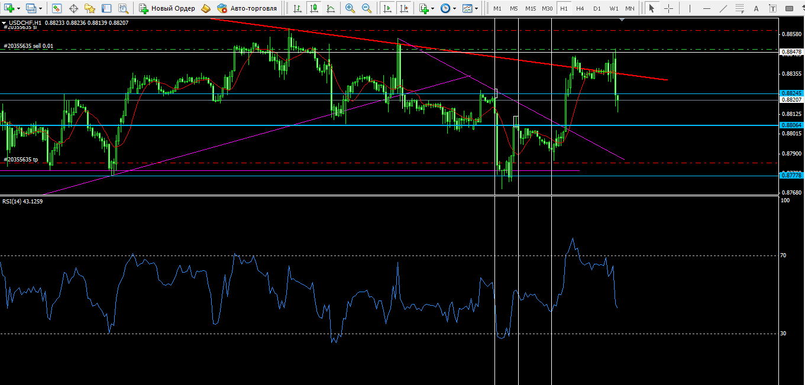The width and height of the screenshot is (805, 385).
Task: Expand the profiles dropdown arrow
Action: click(40, 9)
